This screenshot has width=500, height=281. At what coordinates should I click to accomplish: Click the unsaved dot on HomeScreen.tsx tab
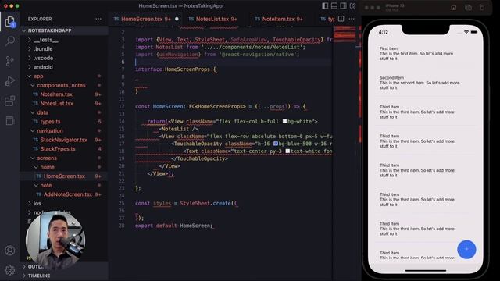pyautogui.click(x=177, y=19)
